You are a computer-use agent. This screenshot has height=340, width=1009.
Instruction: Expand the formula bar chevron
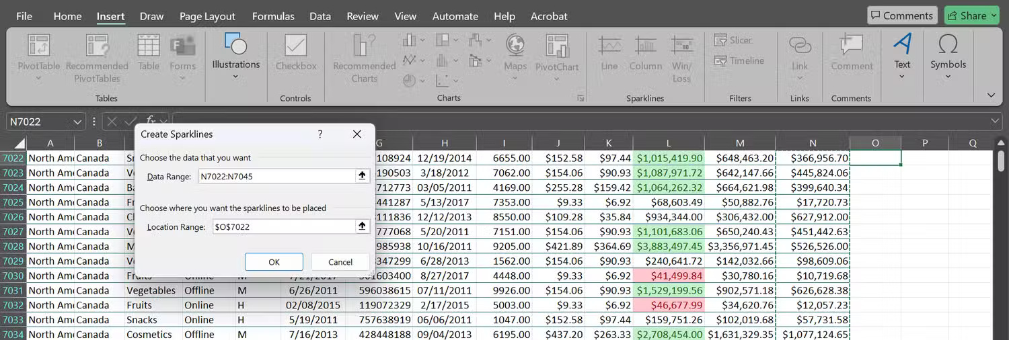click(x=996, y=122)
